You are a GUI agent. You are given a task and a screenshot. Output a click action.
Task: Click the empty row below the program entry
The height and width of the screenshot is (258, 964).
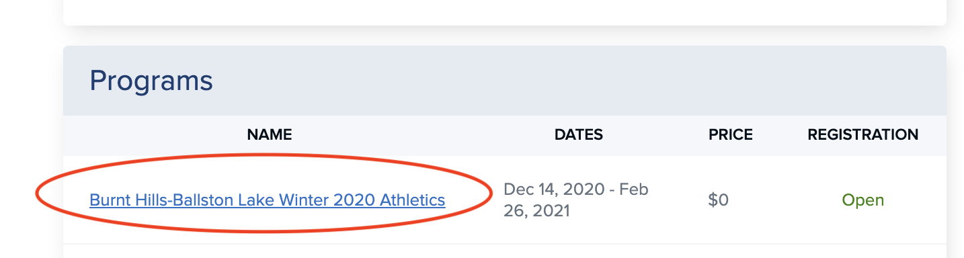coord(504,251)
